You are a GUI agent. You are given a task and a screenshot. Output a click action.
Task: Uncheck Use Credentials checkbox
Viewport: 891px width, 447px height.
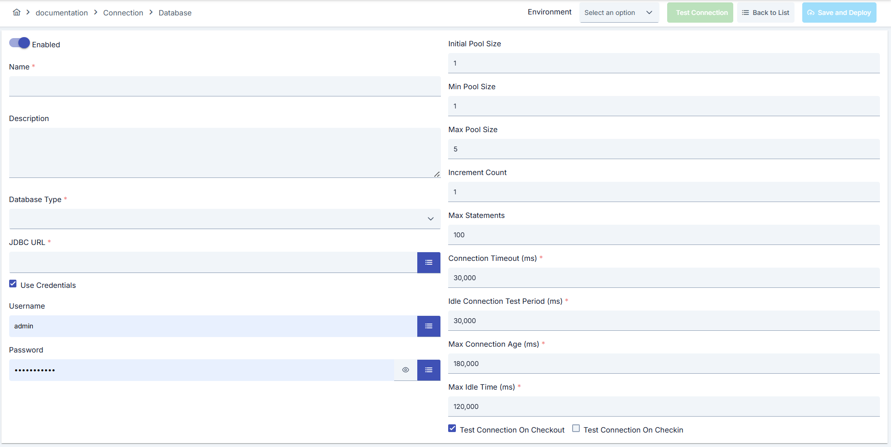(x=13, y=284)
